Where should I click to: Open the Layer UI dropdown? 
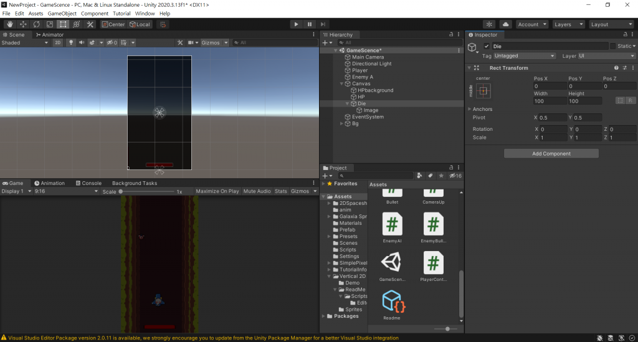click(x=606, y=55)
